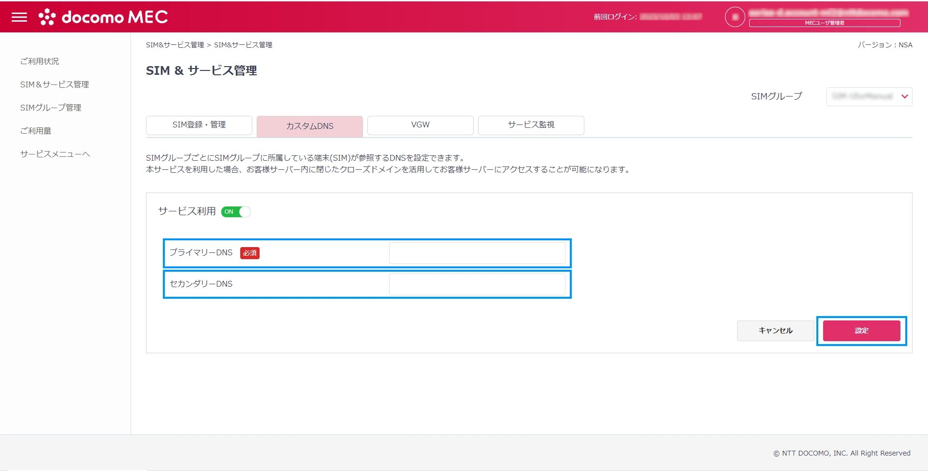The image size is (928, 471).
Task: Select SIM&サービス管理 in the sidebar
Action: pos(55,84)
